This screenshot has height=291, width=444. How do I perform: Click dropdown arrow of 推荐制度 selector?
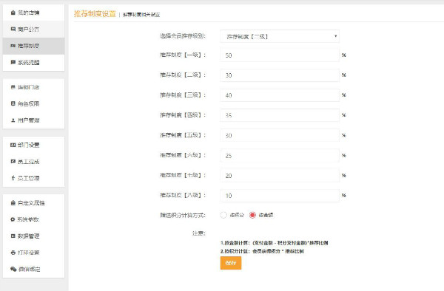click(335, 36)
